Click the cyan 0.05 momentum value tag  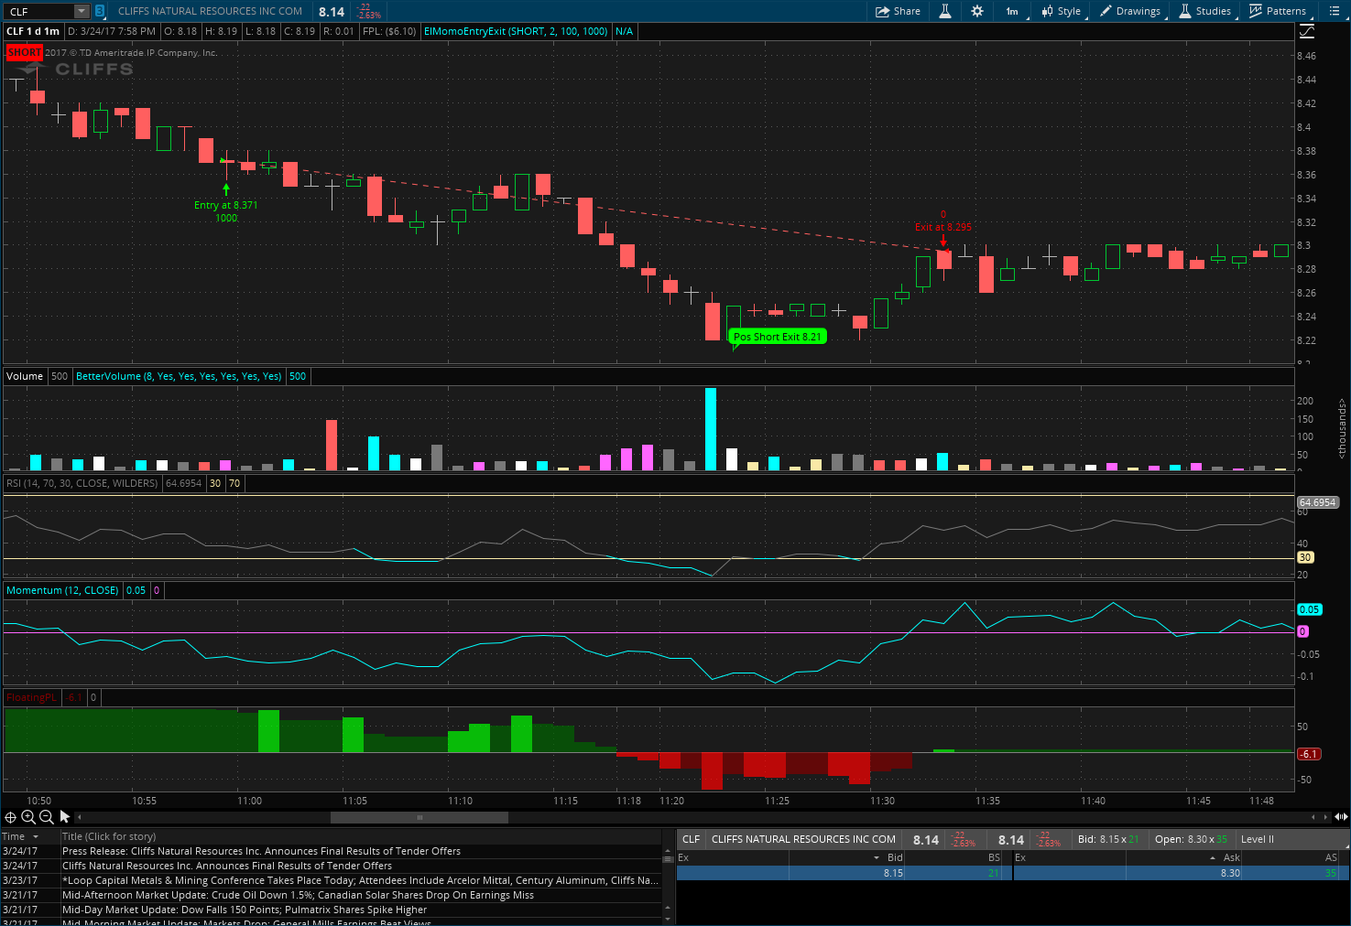coord(1309,609)
